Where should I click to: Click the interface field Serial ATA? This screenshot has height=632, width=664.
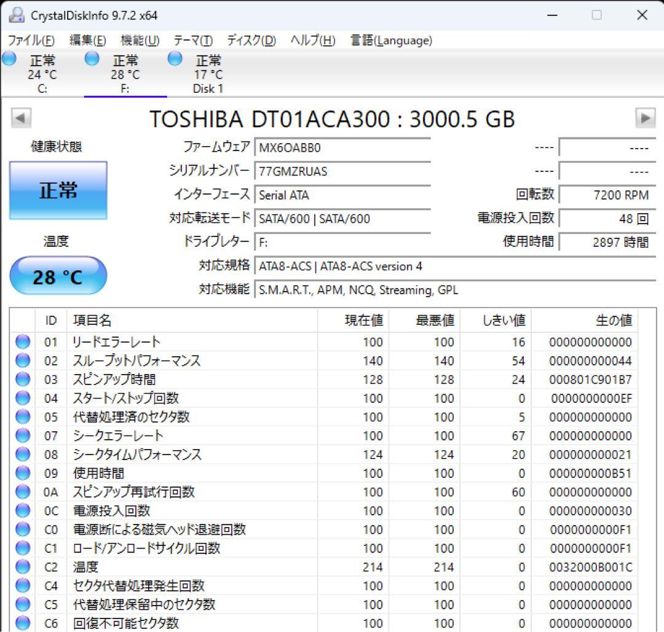coord(342,195)
